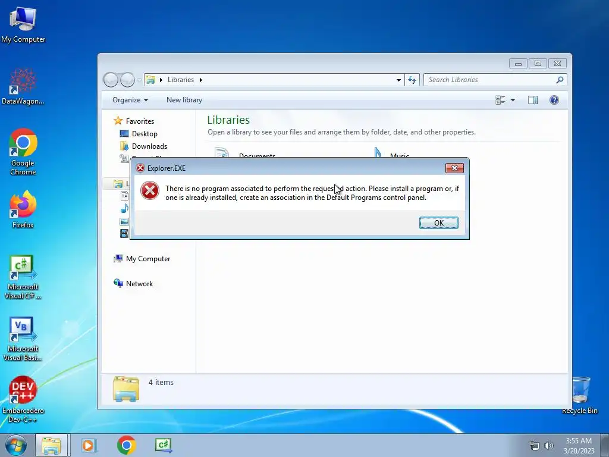Click New library
Image resolution: width=609 pixels, height=457 pixels.
pos(184,100)
